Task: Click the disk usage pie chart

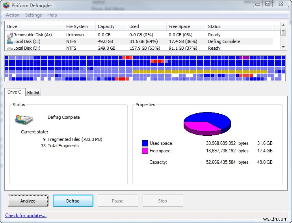Action: point(207,124)
